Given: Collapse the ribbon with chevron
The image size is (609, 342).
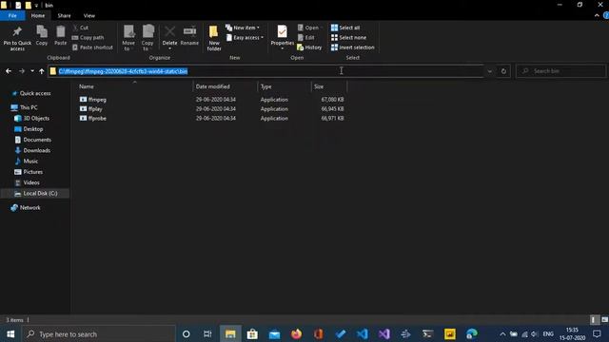Looking at the screenshot, I should (x=597, y=15).
